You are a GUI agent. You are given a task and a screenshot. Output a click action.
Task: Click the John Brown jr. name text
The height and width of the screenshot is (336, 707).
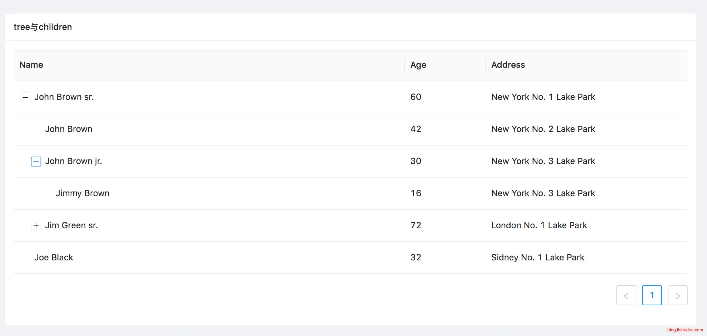coord(74,161)
